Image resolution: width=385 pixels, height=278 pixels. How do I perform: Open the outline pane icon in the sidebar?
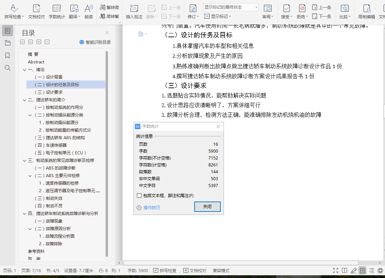tap(8, 31)
